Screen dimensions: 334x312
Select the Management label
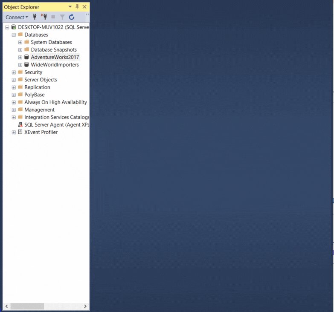(39, 110)
